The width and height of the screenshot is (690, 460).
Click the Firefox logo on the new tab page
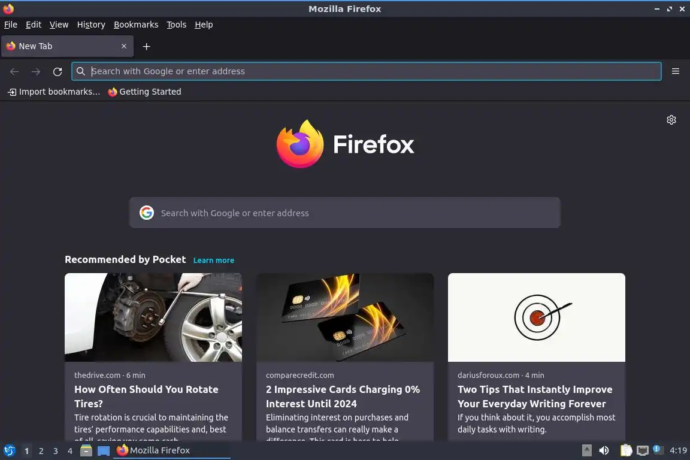click(x=346, y=144)
